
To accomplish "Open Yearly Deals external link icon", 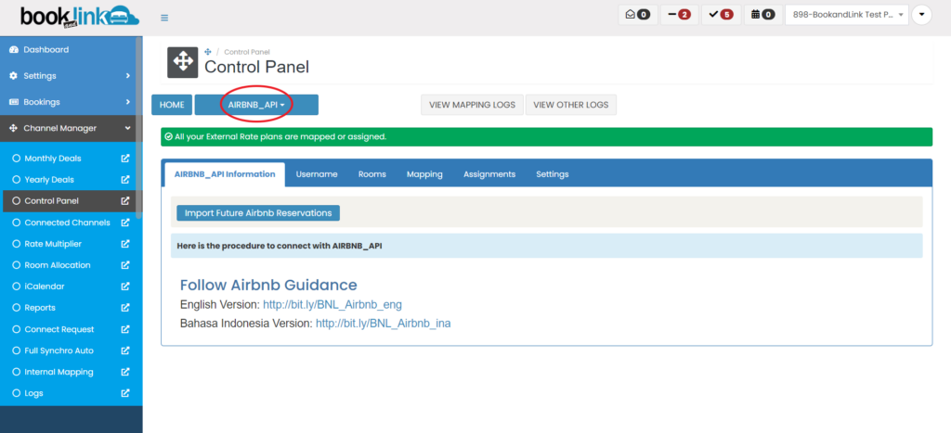I will (x=125, y=180).
